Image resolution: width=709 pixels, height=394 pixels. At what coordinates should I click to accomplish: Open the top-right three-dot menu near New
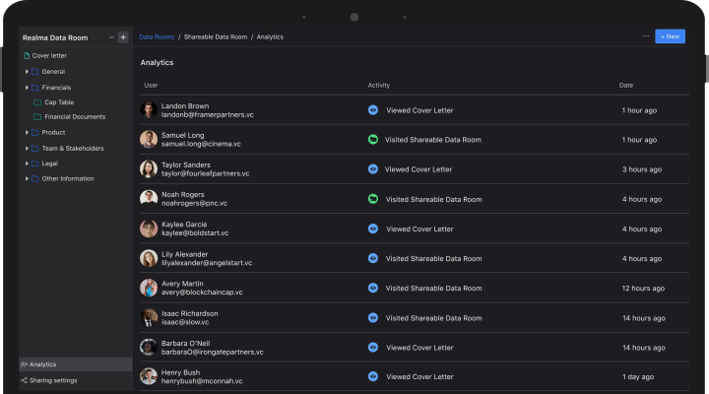(x=646, y=36)
